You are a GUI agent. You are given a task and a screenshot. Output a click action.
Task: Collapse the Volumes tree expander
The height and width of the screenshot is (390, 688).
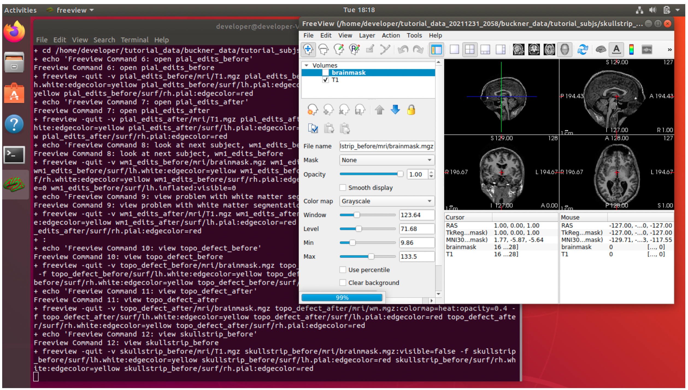click(x=306, y=65)
